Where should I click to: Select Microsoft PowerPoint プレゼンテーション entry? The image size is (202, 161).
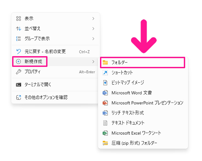pos(147,103)
